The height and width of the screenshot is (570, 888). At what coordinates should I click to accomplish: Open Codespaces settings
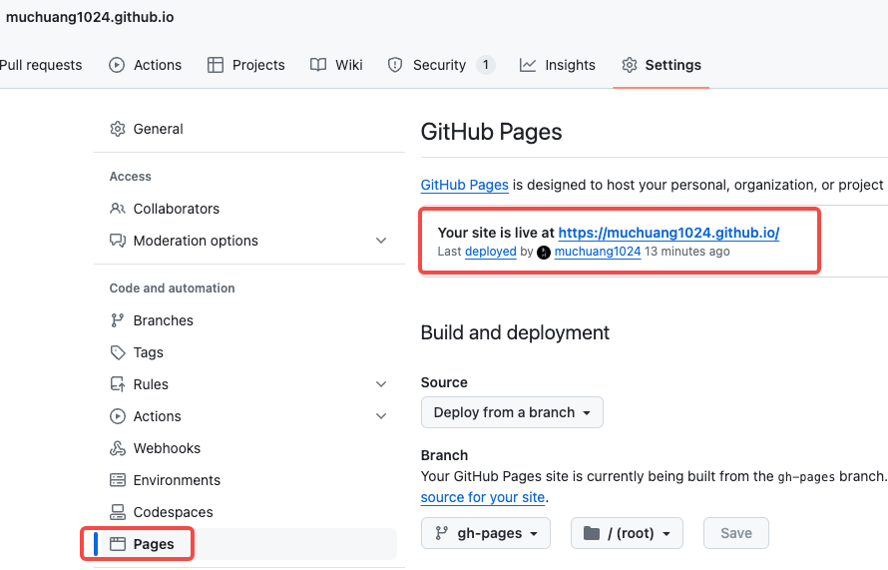pyautogui.click(x=249, y=512)
